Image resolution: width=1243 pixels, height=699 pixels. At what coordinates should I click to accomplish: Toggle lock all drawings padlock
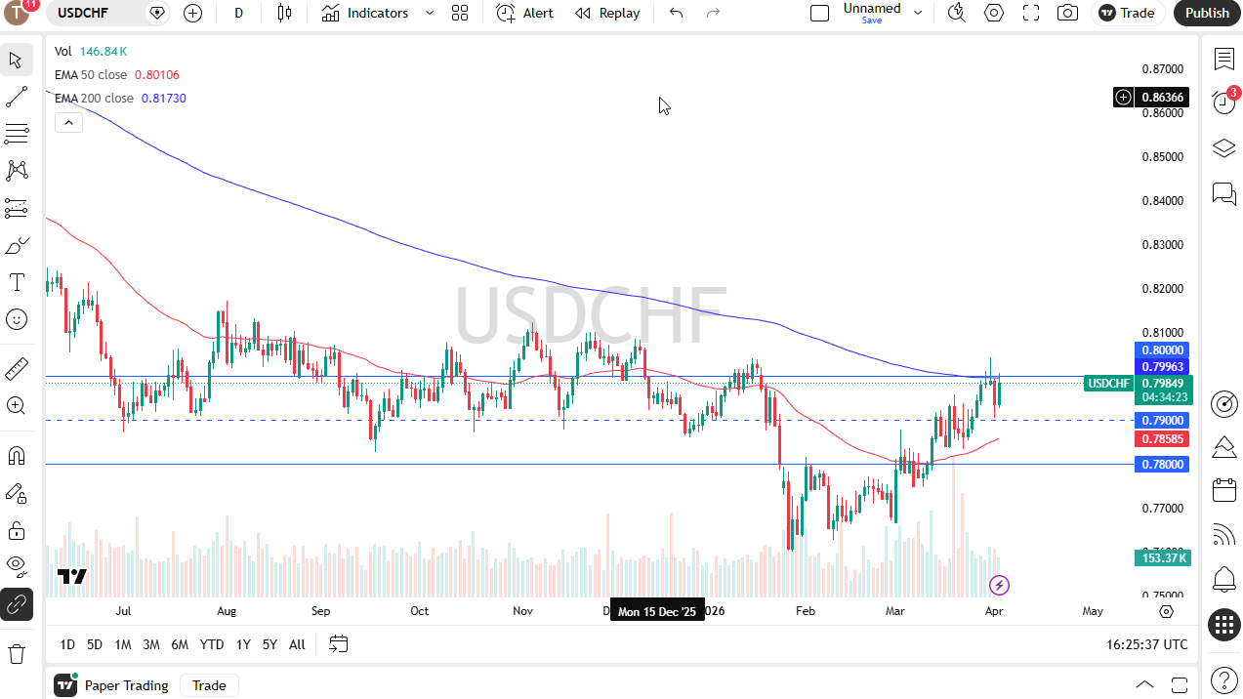pos(17,530)
